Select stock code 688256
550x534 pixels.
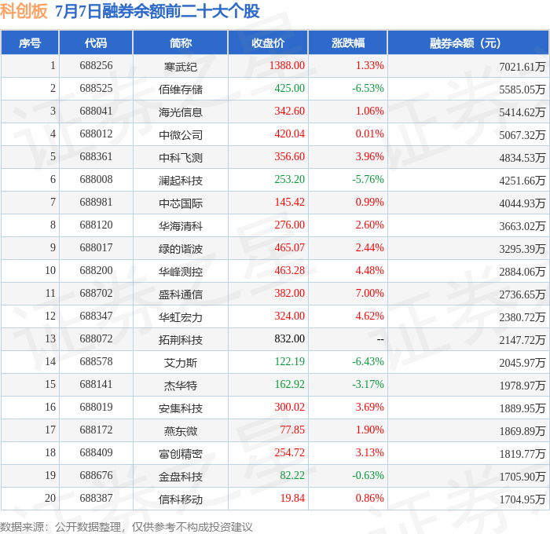pyautogui.click(x=96, y=65)
